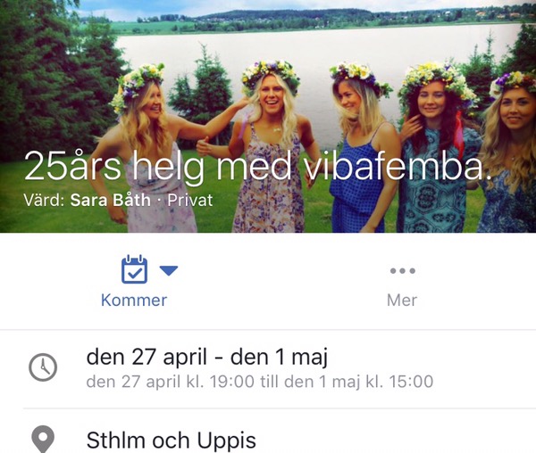Open the three-dots Mer menu
536x453 pixels.
(403, 271)
